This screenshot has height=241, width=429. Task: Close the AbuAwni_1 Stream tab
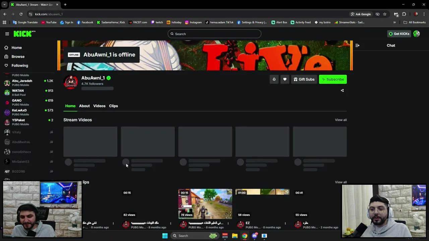click(x=57, y=5)
